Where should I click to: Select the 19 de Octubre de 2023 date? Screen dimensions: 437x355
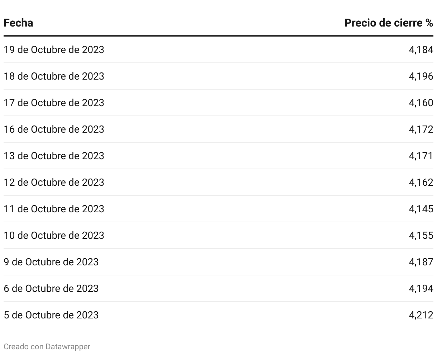(54, 49)
